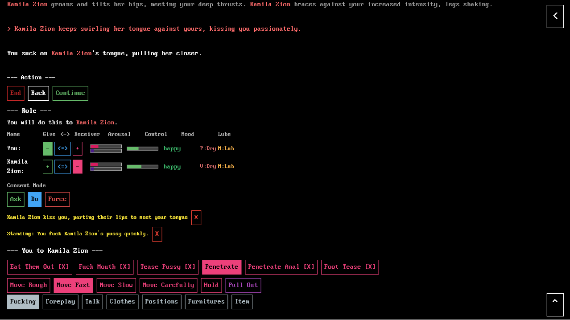570x320 pixels.
Task: Click the 'Arousal' column header
Action: (120, 134)
